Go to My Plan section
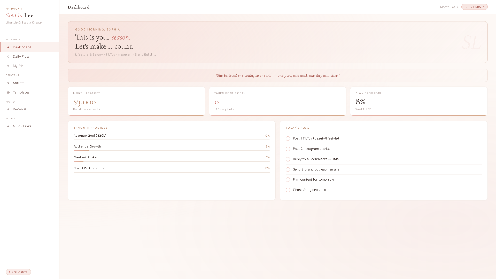 click(30, 66)
